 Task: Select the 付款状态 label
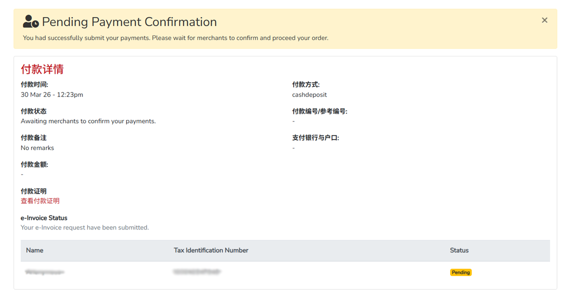pos(33,110)
